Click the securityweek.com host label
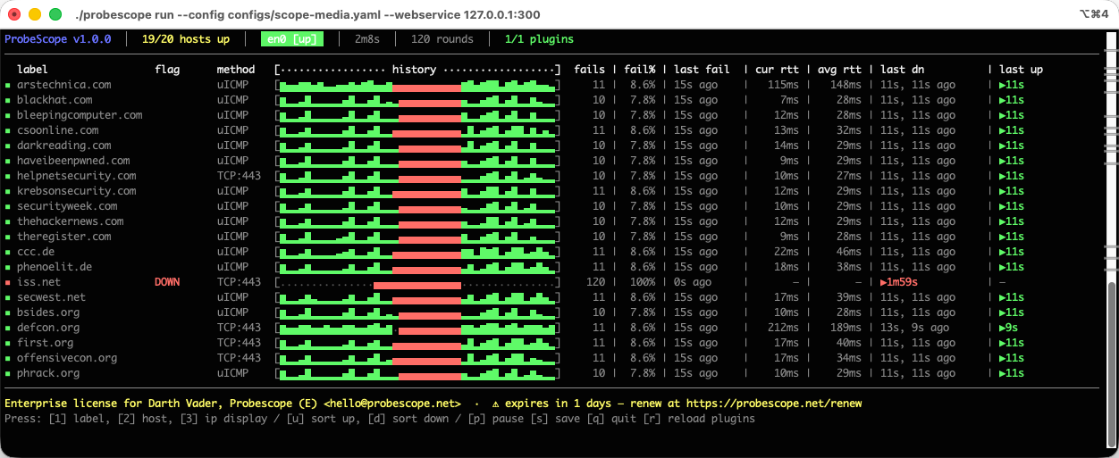Screen dimensions: 1119x458 (67, 206)
